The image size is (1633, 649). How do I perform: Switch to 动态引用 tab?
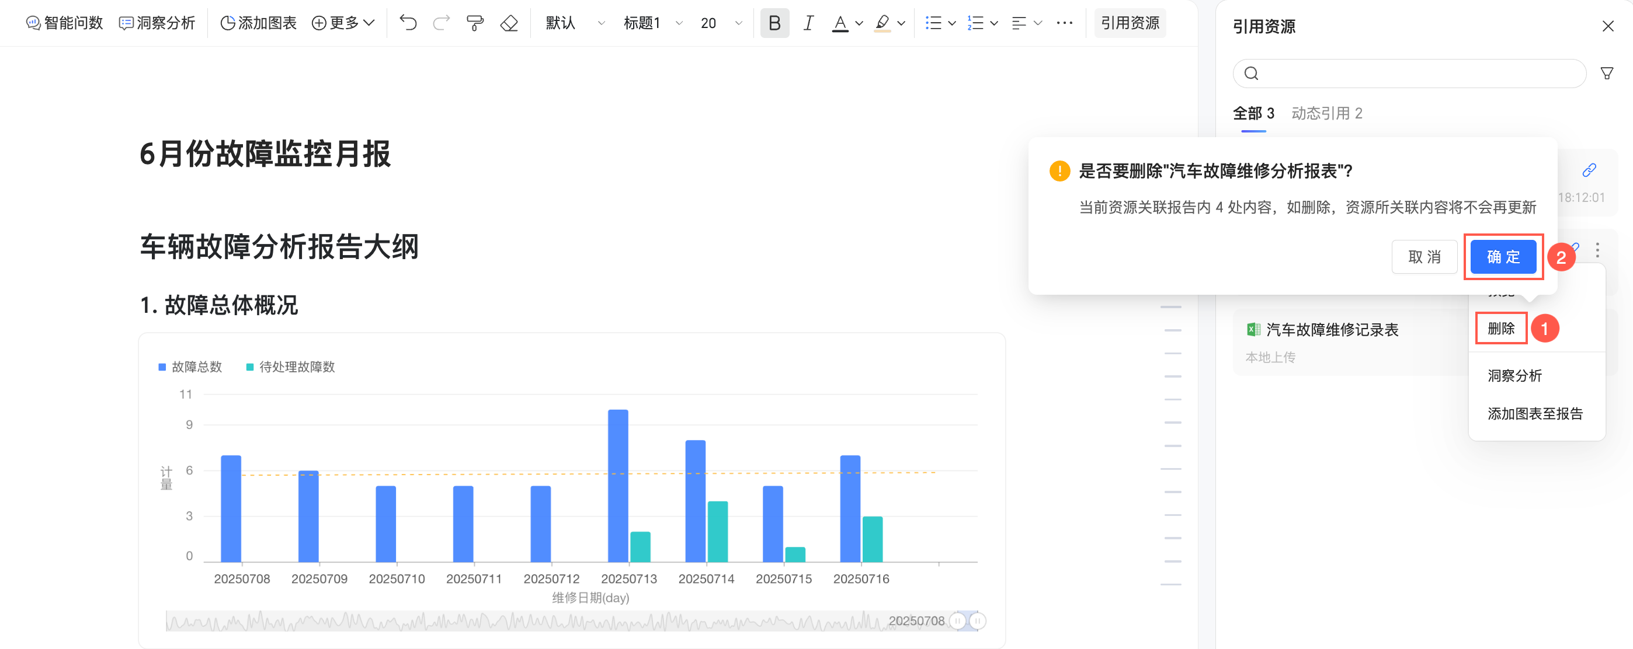pos(1326,113)
